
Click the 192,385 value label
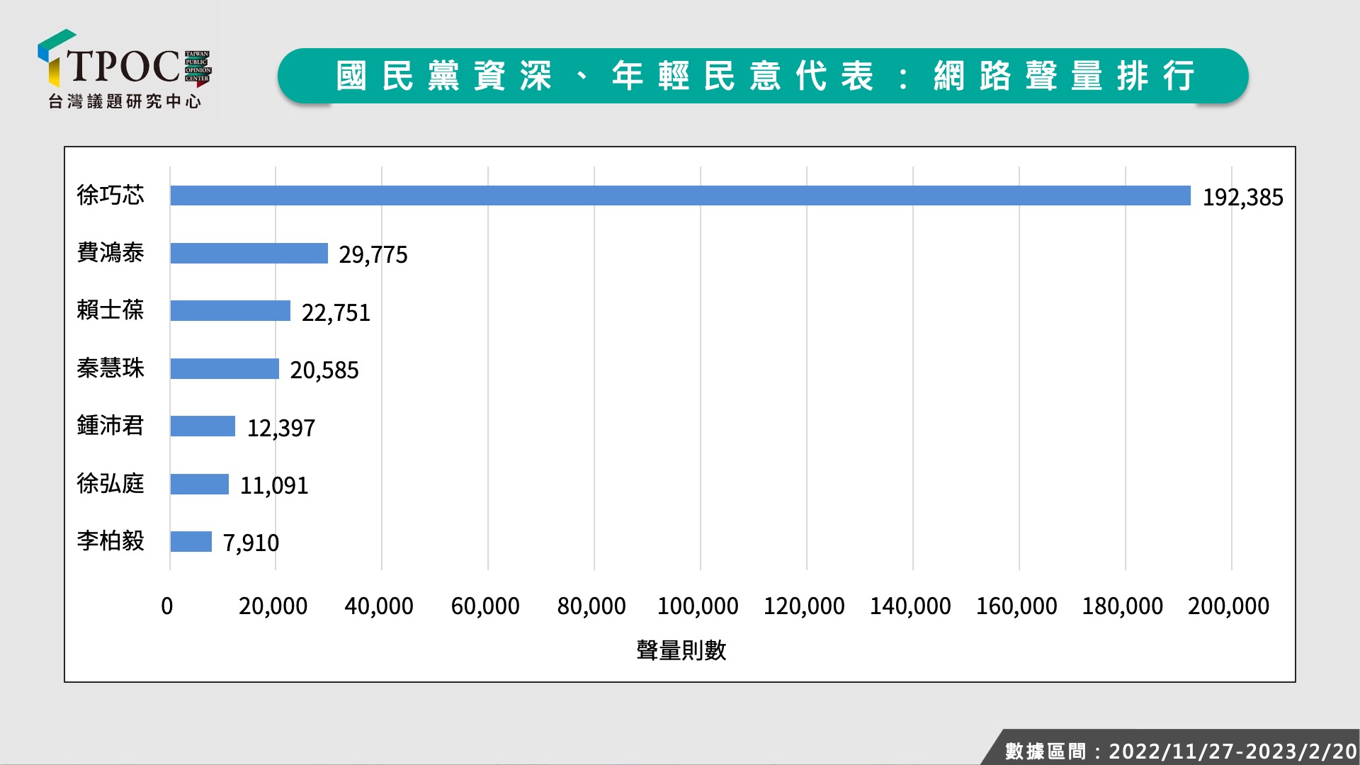tap(1242, 198)
